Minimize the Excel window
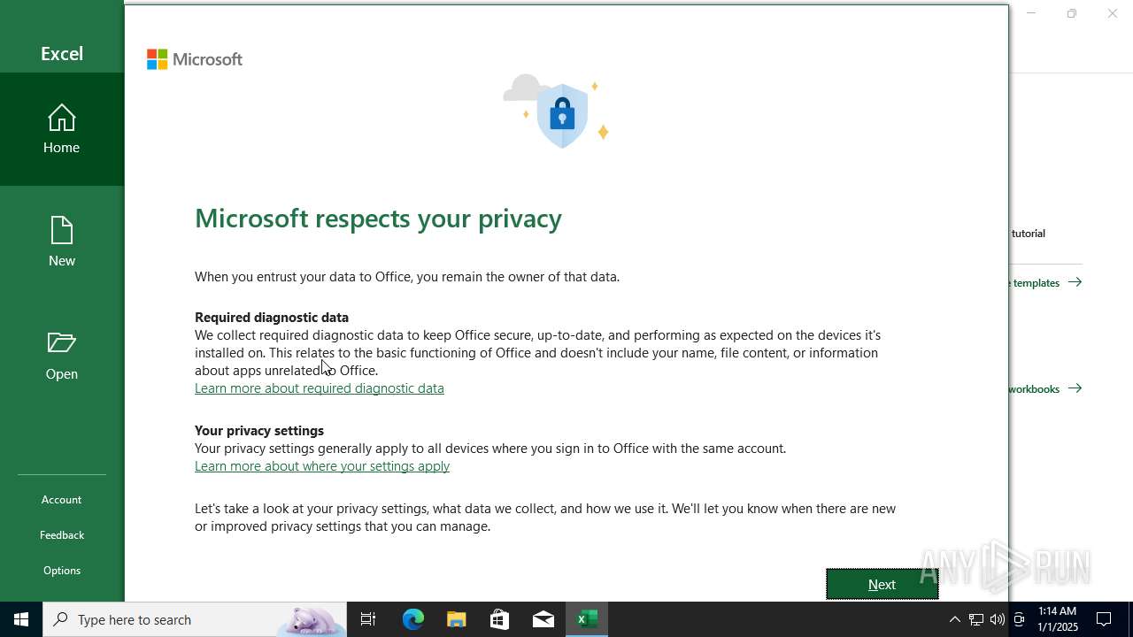The width and height of the screenshot is (1133, 637). (x=1030, y=13)
